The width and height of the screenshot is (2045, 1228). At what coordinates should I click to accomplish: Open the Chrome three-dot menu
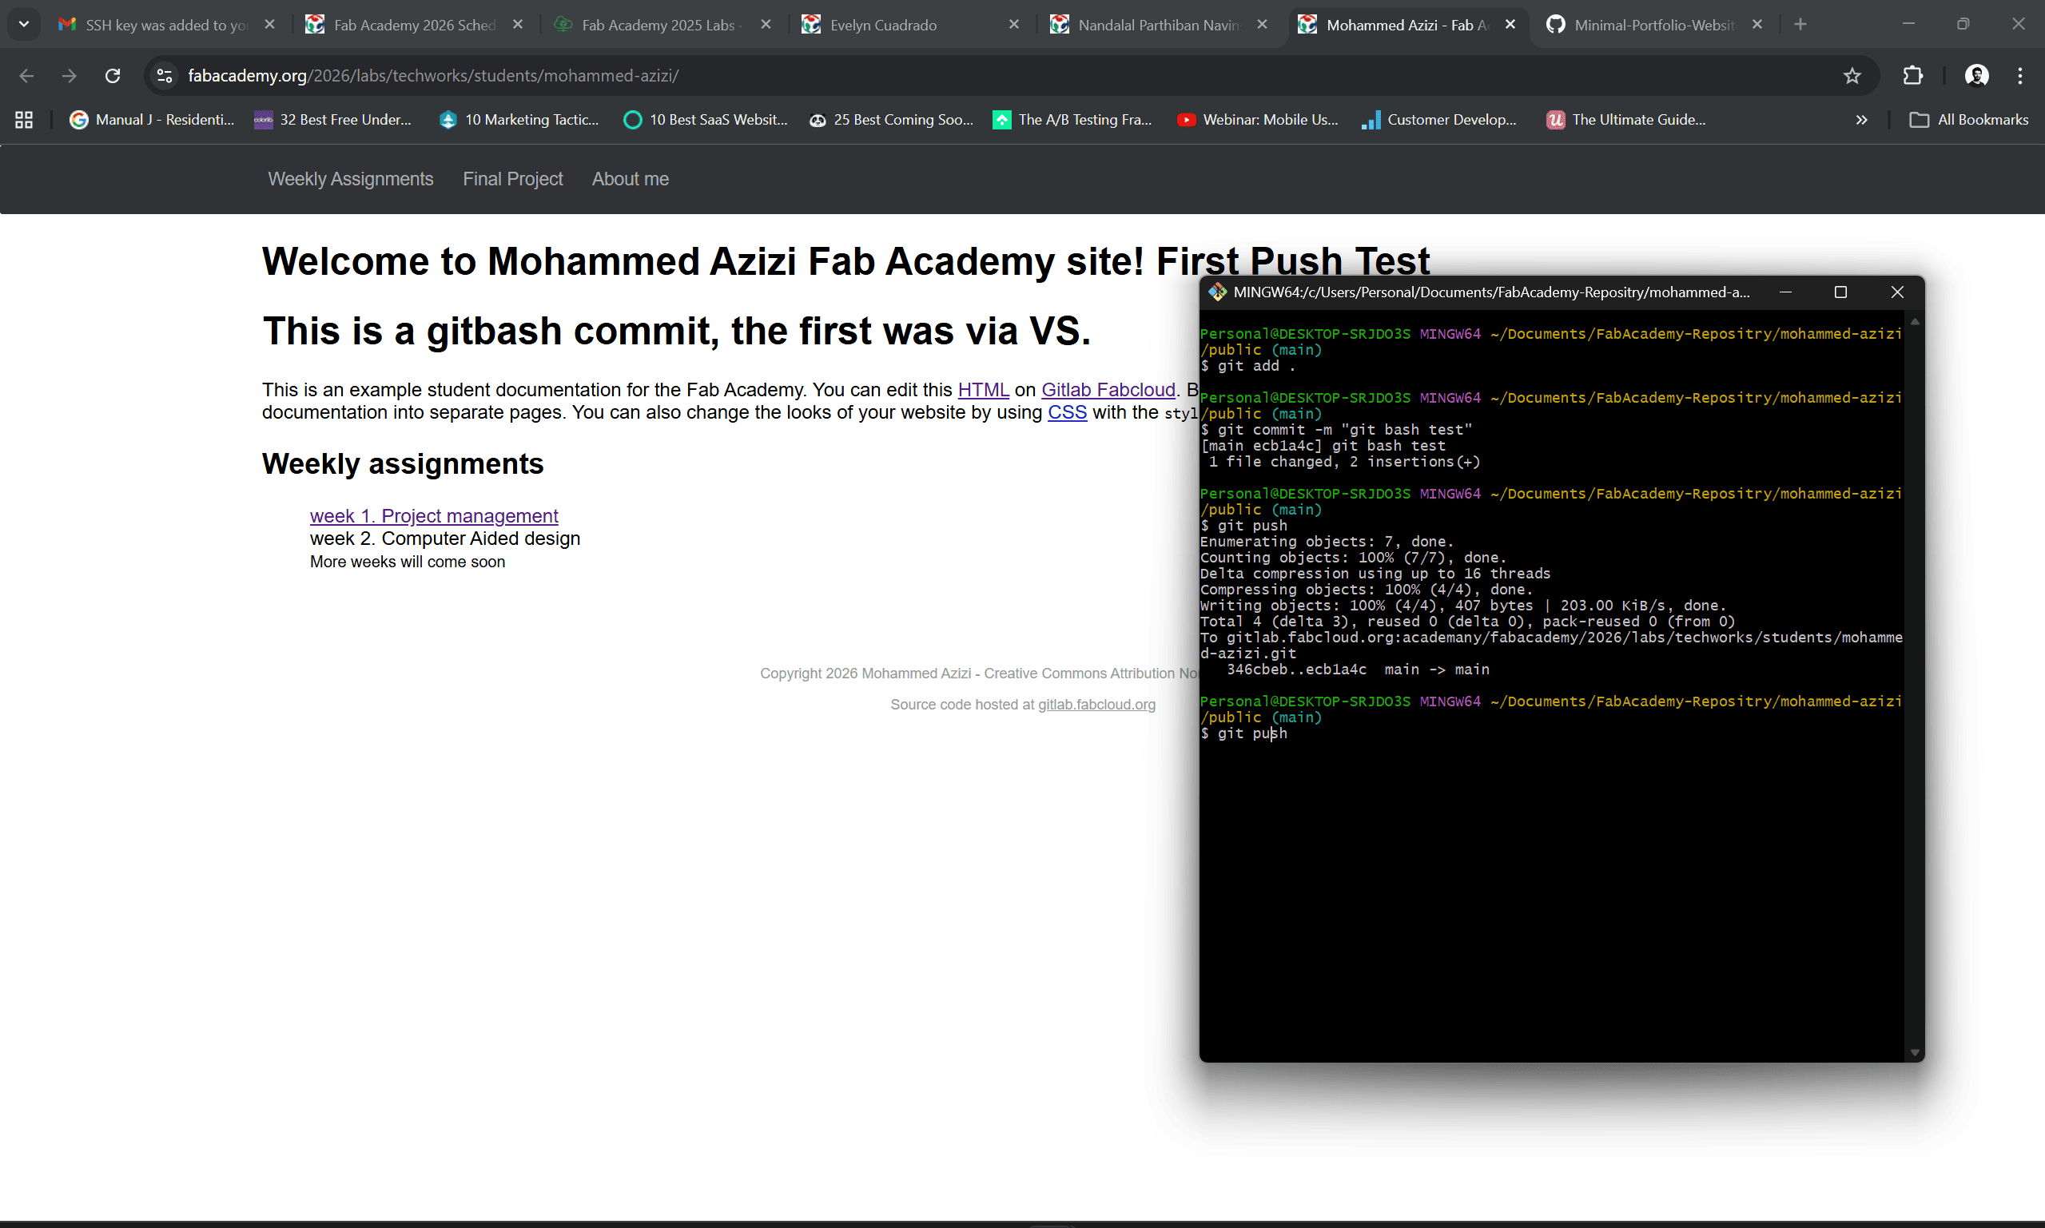pos(2019,75)
